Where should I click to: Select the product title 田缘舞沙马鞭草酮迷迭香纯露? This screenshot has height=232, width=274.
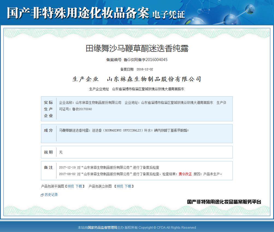[x=137, y=48]
